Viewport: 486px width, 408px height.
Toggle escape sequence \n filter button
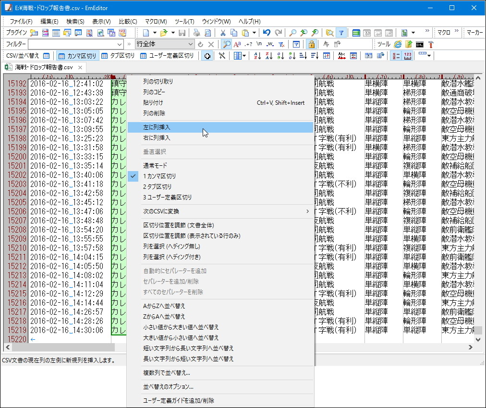[x=259, y=44]
